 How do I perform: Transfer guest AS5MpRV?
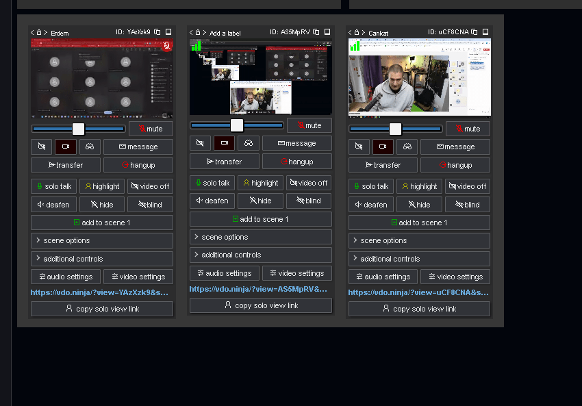tap(224, 162)
